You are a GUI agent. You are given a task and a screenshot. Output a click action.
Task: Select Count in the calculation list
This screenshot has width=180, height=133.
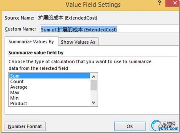49,81
